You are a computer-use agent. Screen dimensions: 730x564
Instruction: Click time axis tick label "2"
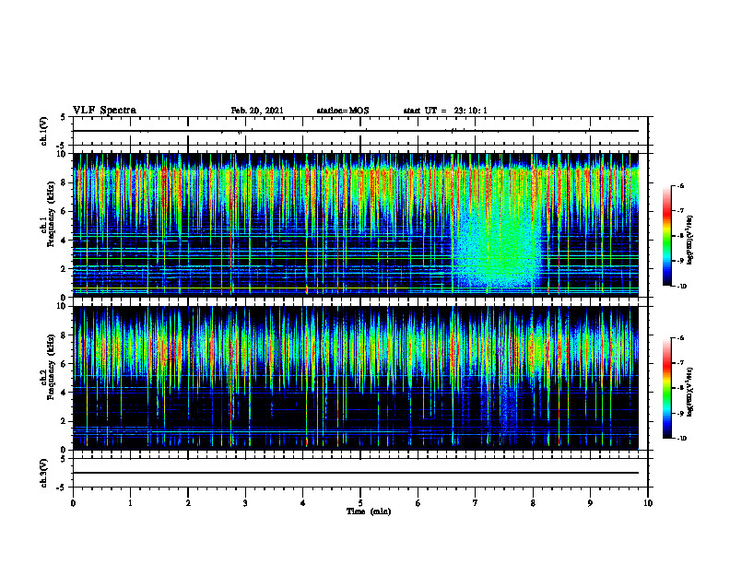(188, 503)
